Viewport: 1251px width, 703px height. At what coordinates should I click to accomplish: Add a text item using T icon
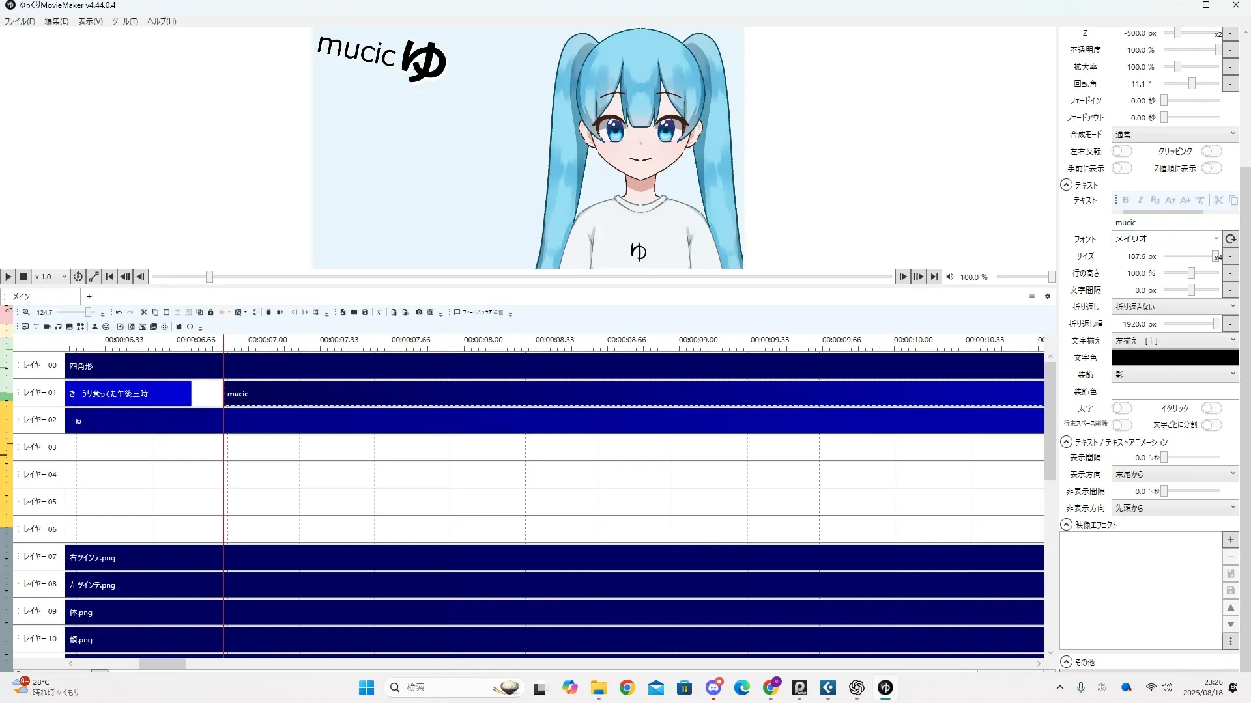[x=36, y=326]
